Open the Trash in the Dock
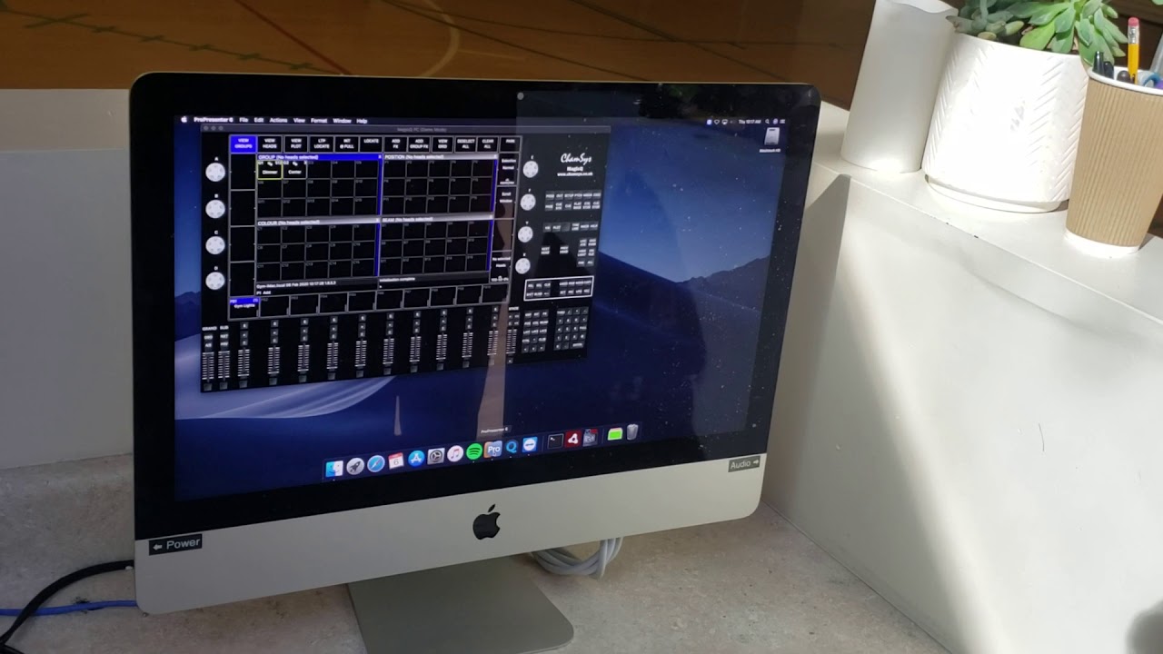The width and height of the screenshot is (1163, 654). click(632, 432)
